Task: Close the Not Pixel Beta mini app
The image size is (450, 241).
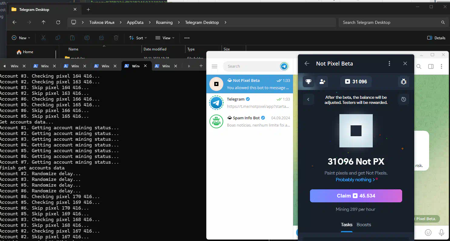Action: (x=405, y=63)
